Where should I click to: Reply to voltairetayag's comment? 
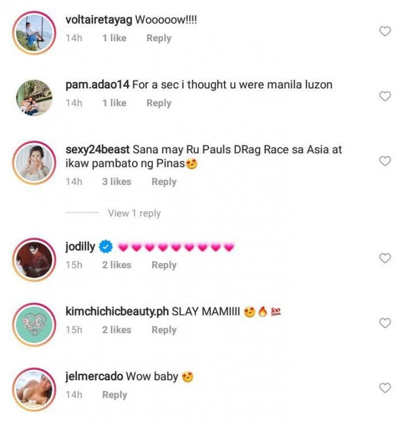[158, 38]
